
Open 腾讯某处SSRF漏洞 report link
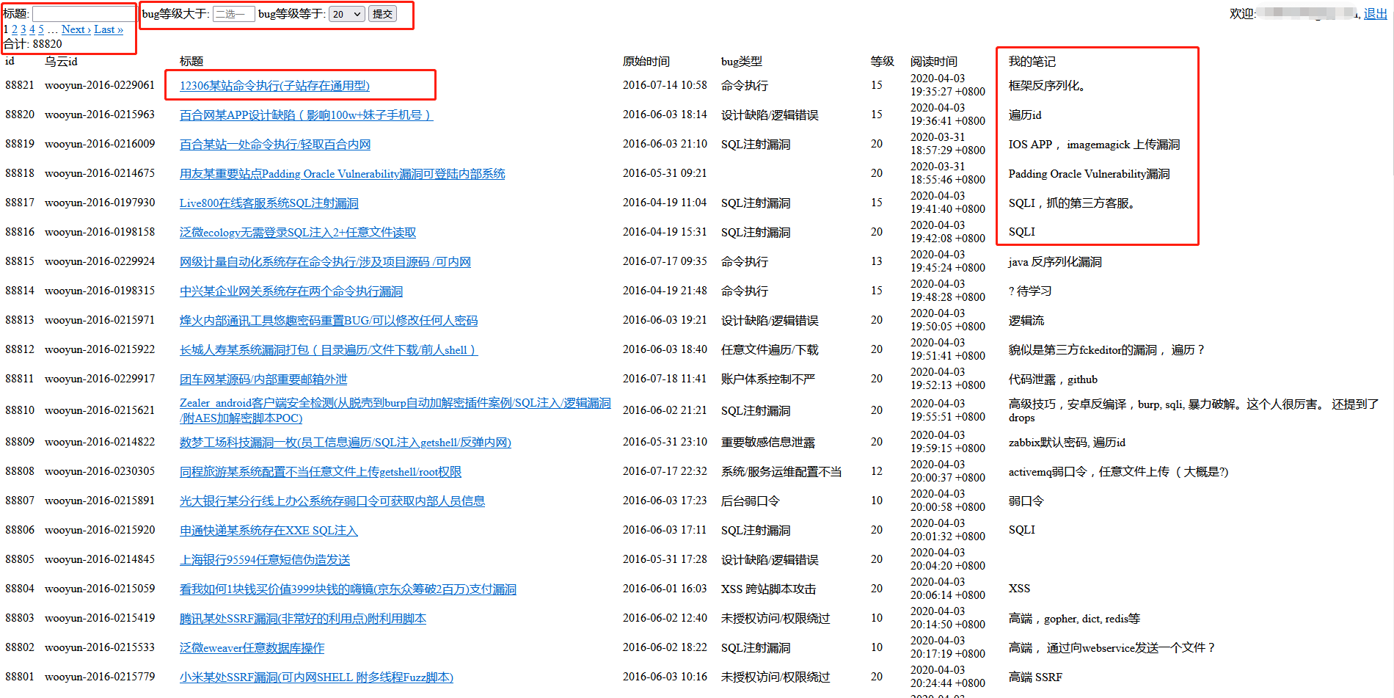[x=303, y=619]
